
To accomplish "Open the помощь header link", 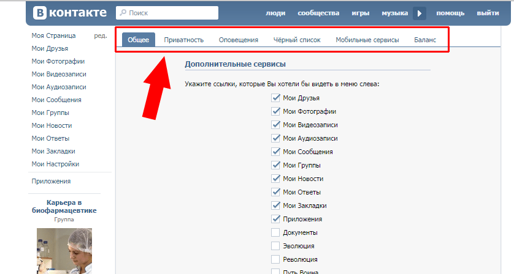I will click(x=450, y=13).
